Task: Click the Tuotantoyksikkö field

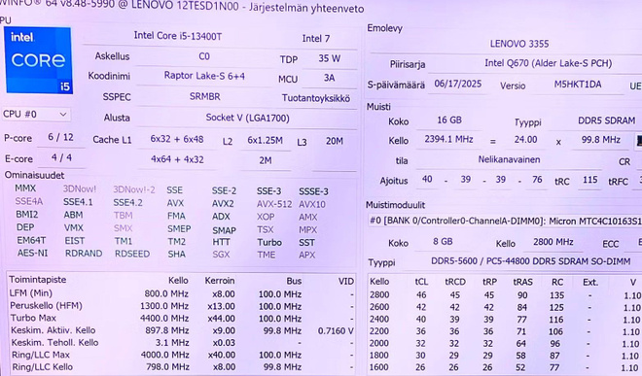Action: pyautogui.click(x=316, y=98)
